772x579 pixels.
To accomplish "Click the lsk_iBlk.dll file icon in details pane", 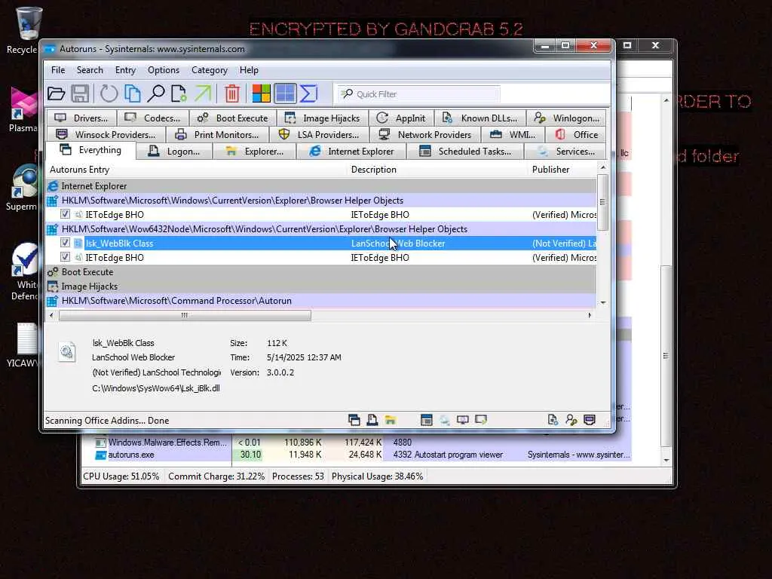I will coord(67,352).
